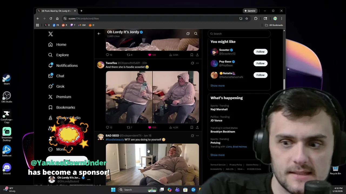Share the post with 128 likes

point(197,55)
